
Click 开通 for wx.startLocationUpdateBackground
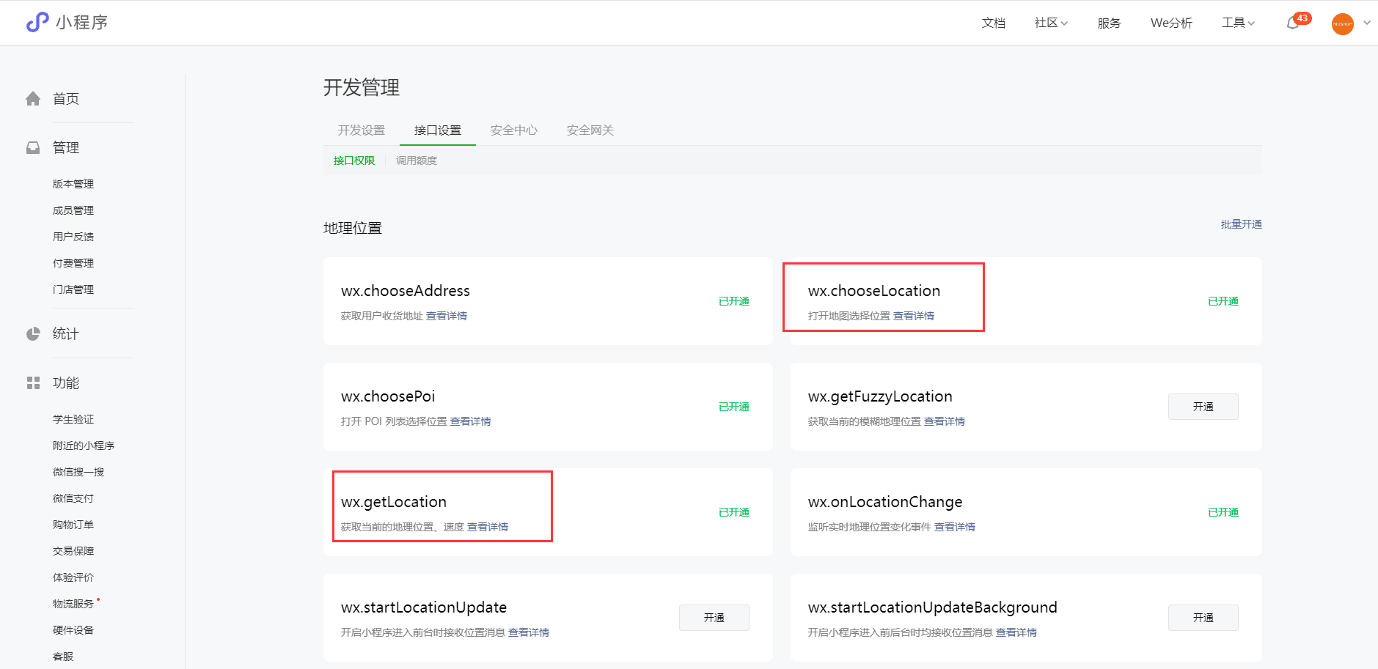click(x=1203, y=618)
